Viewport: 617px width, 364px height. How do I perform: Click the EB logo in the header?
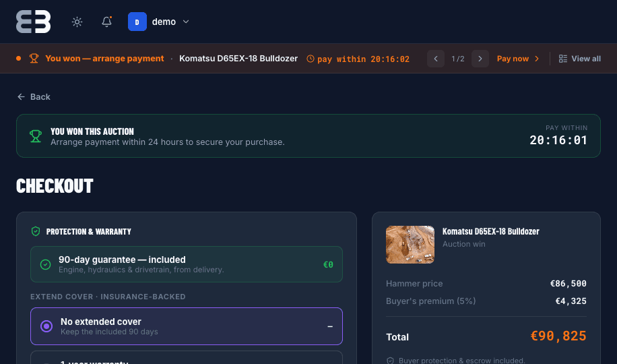[34, 22]
